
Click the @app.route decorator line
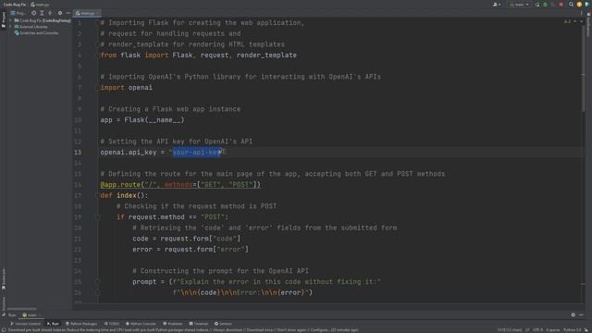pyautogui.click(x=180, y=185)
